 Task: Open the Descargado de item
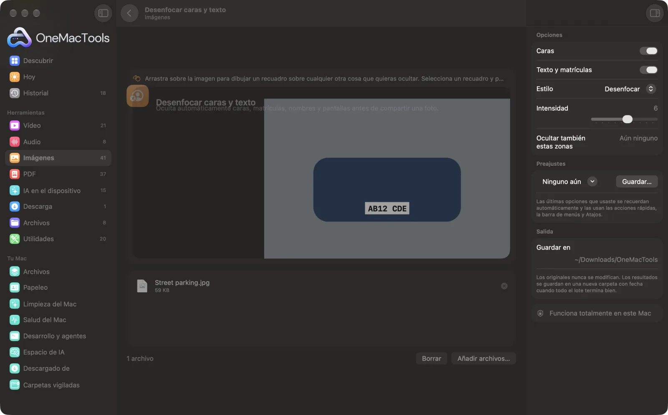point(58,368)
